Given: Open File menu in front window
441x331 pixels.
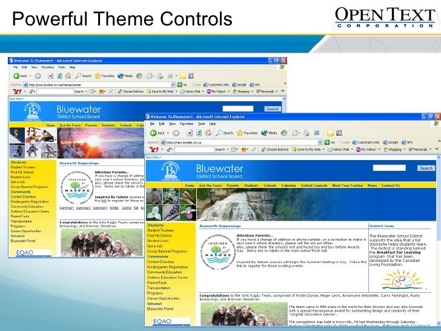Looking at the screenshot, I should coord(152,124).
